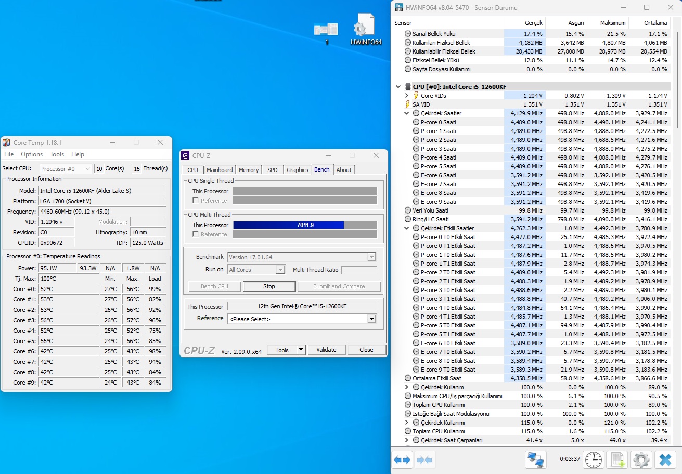Toggle Multi Thread Reference checkbox

196,234
